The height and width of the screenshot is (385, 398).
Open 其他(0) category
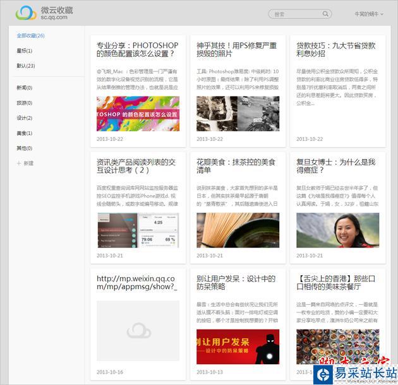tap(25, 148)
